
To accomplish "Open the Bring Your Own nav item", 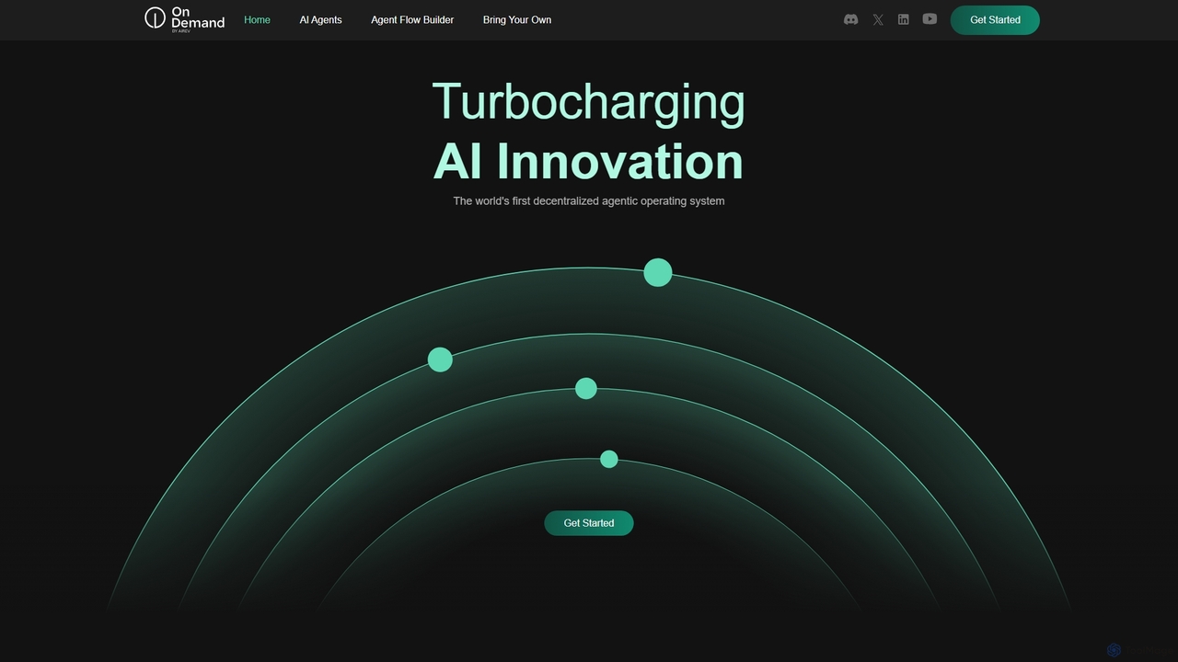I will (x=517, y=20).
